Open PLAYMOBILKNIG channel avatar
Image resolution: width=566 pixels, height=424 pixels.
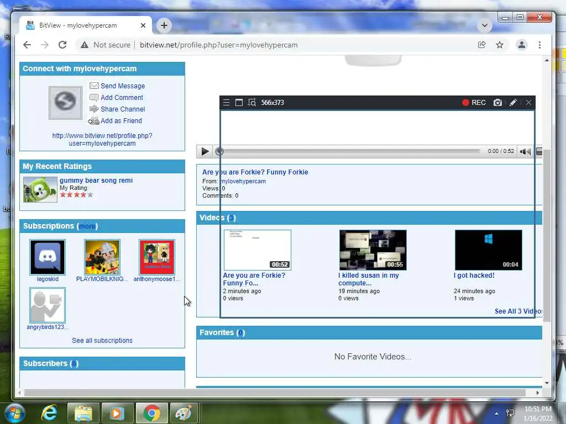102,257
